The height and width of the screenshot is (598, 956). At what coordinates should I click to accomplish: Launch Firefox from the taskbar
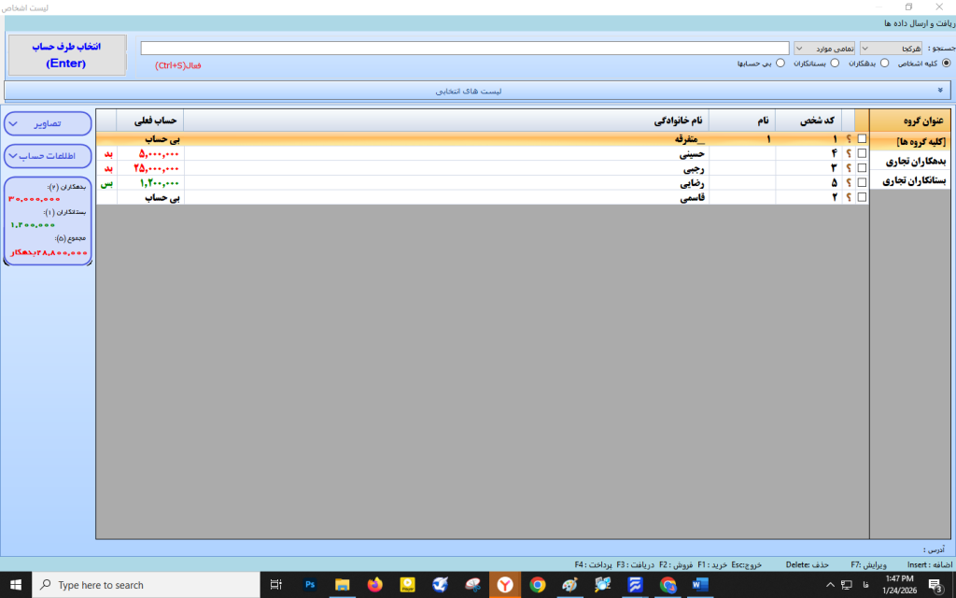click(x=375, y=585)
